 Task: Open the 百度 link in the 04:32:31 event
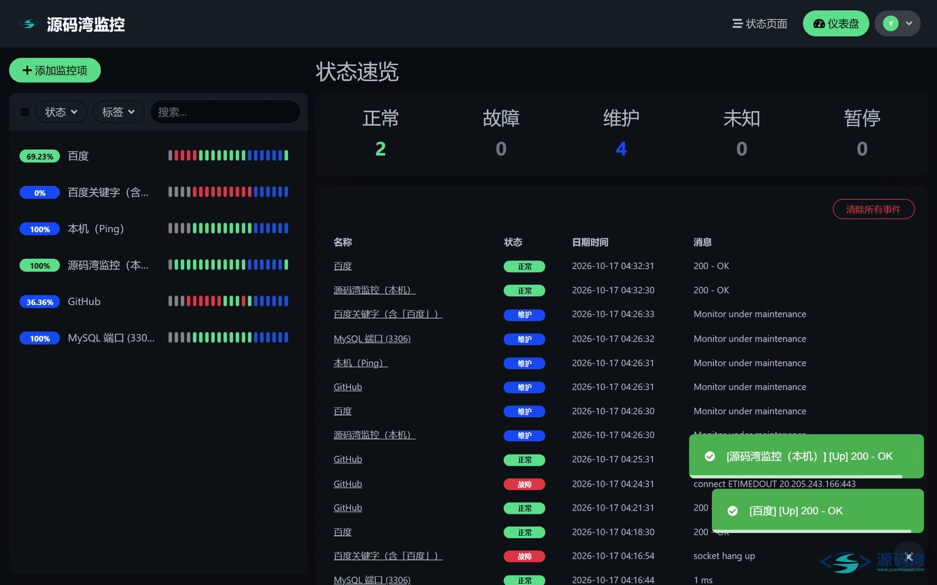pyautogui.click(x=343, y=266)
